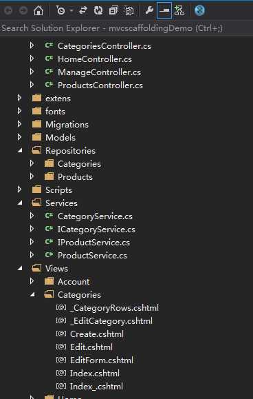The height and width of the screenshot is (399, 253).
Task: Expand the Models folder
Action: click(19, 137)
